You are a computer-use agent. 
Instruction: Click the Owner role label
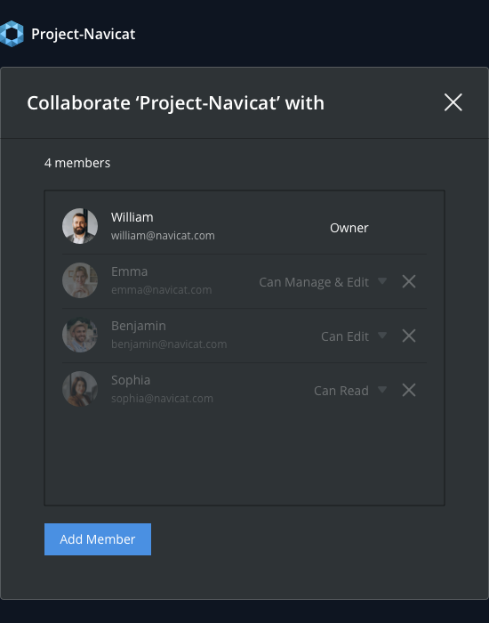pyautogui.click(x=349, y=228)
